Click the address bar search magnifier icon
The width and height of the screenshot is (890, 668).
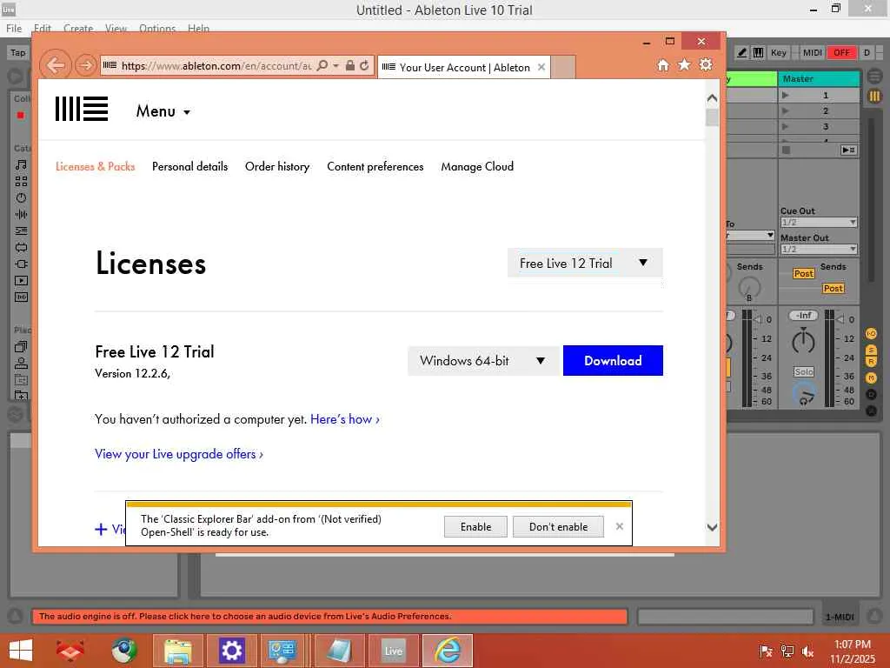click(x=322, y=65)
